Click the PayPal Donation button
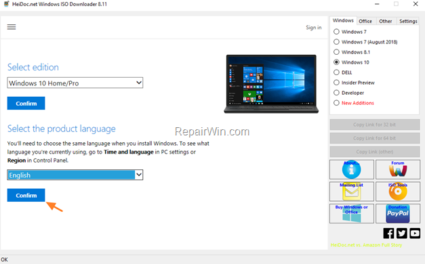 [398, 214]
